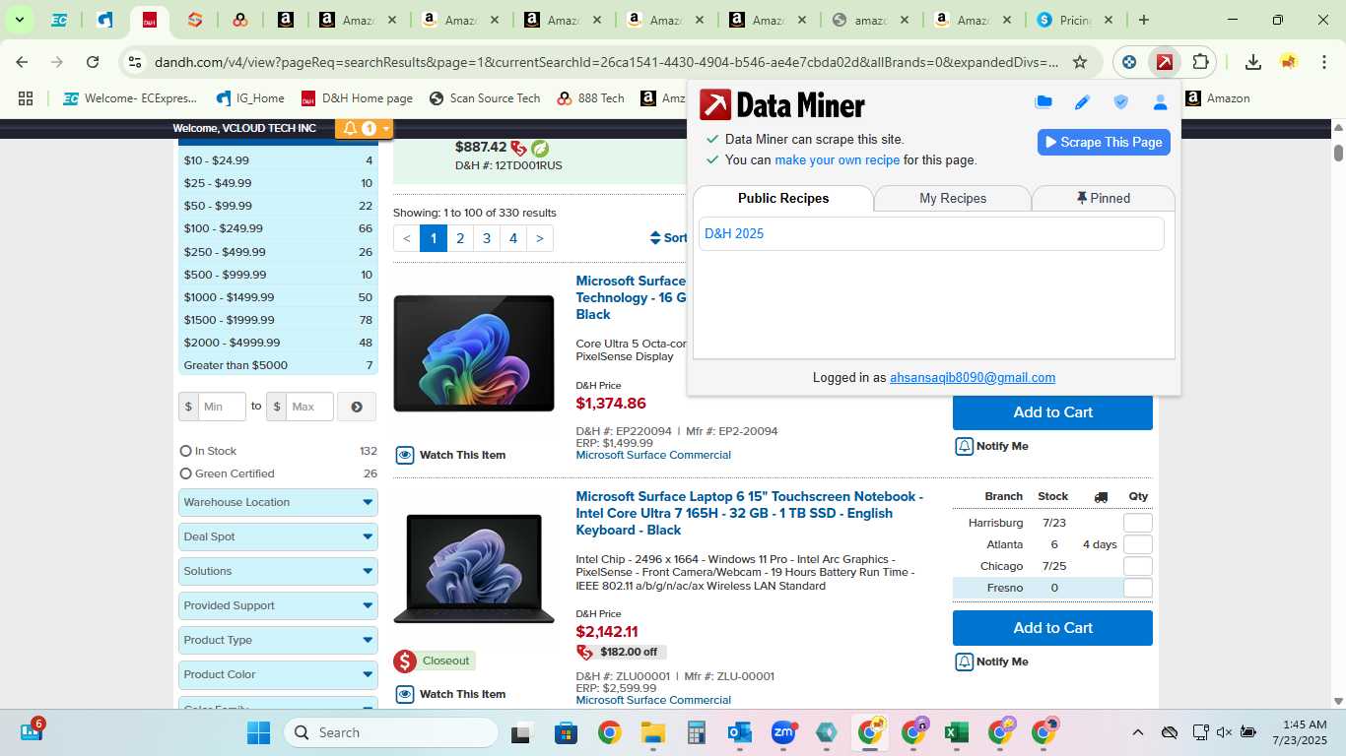Expand Product Type filter
The width and height of the screenshot is (1346, 756).
[278, 640]
